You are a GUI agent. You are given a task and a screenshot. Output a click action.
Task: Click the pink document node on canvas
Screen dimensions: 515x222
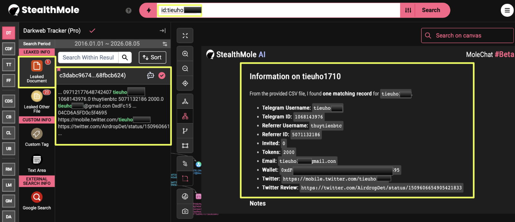click(198, 196)
